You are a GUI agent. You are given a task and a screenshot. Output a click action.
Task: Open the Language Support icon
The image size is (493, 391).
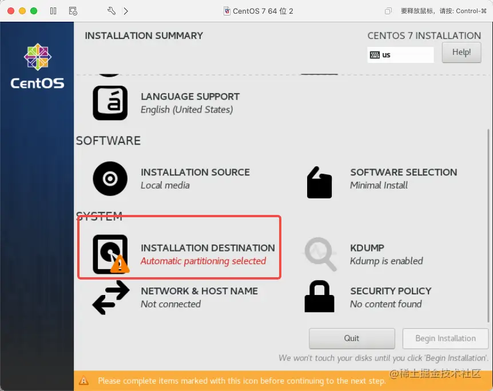tap(110, 103)
